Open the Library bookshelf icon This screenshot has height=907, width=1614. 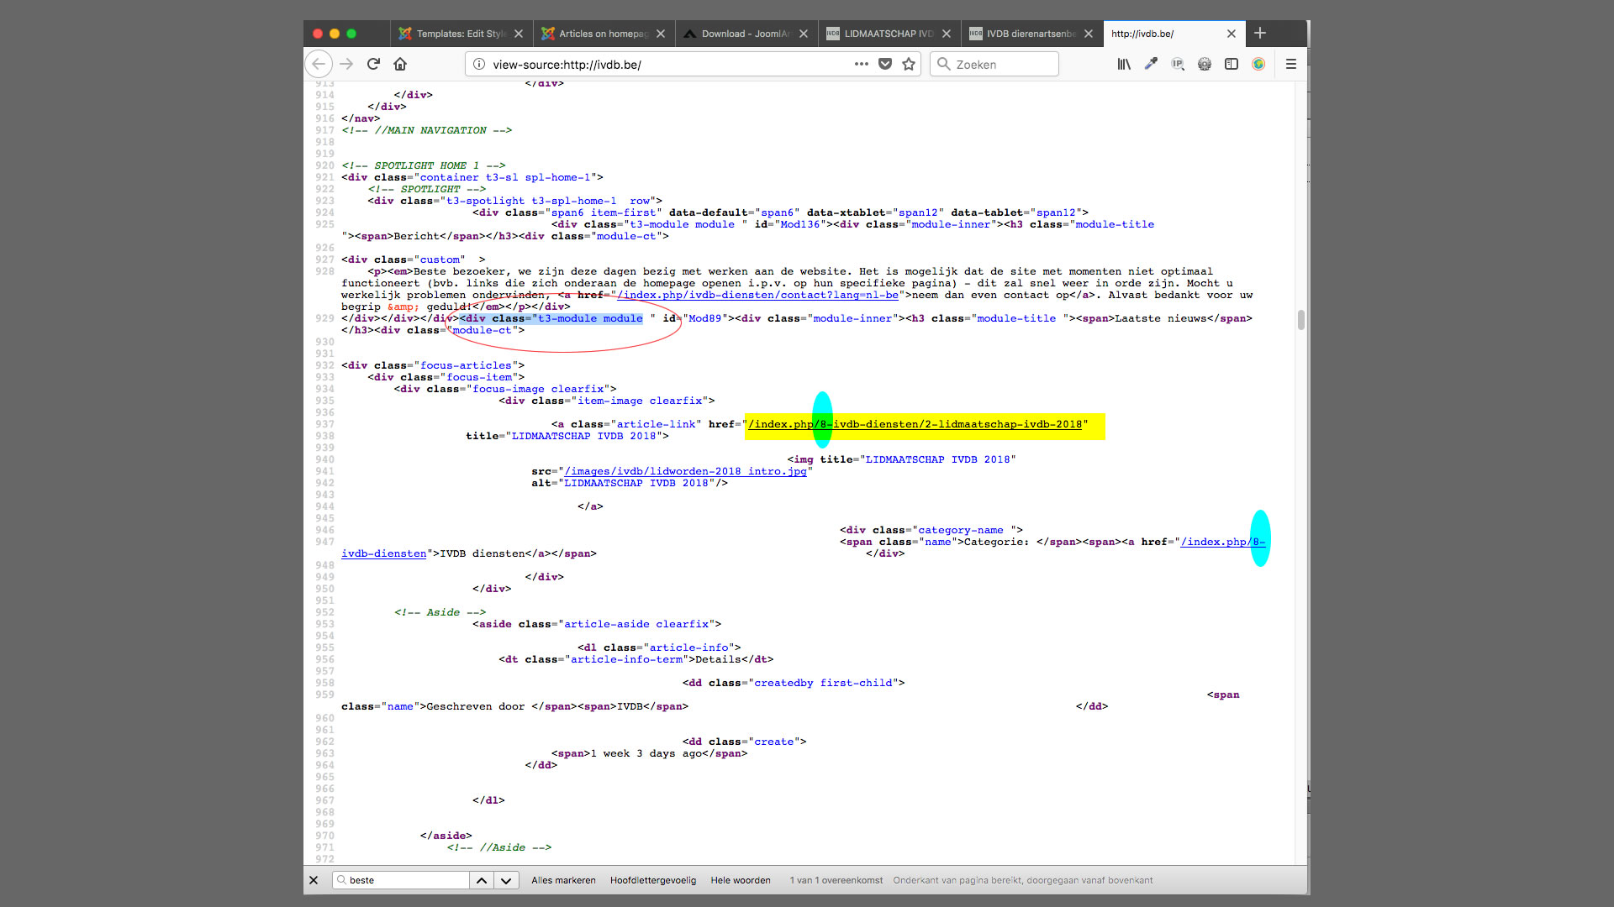pyautogui.click(x=1124, y=64)
